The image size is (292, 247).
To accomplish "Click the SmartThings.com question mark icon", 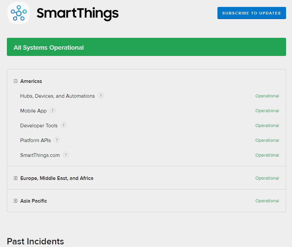I will 66,155.
